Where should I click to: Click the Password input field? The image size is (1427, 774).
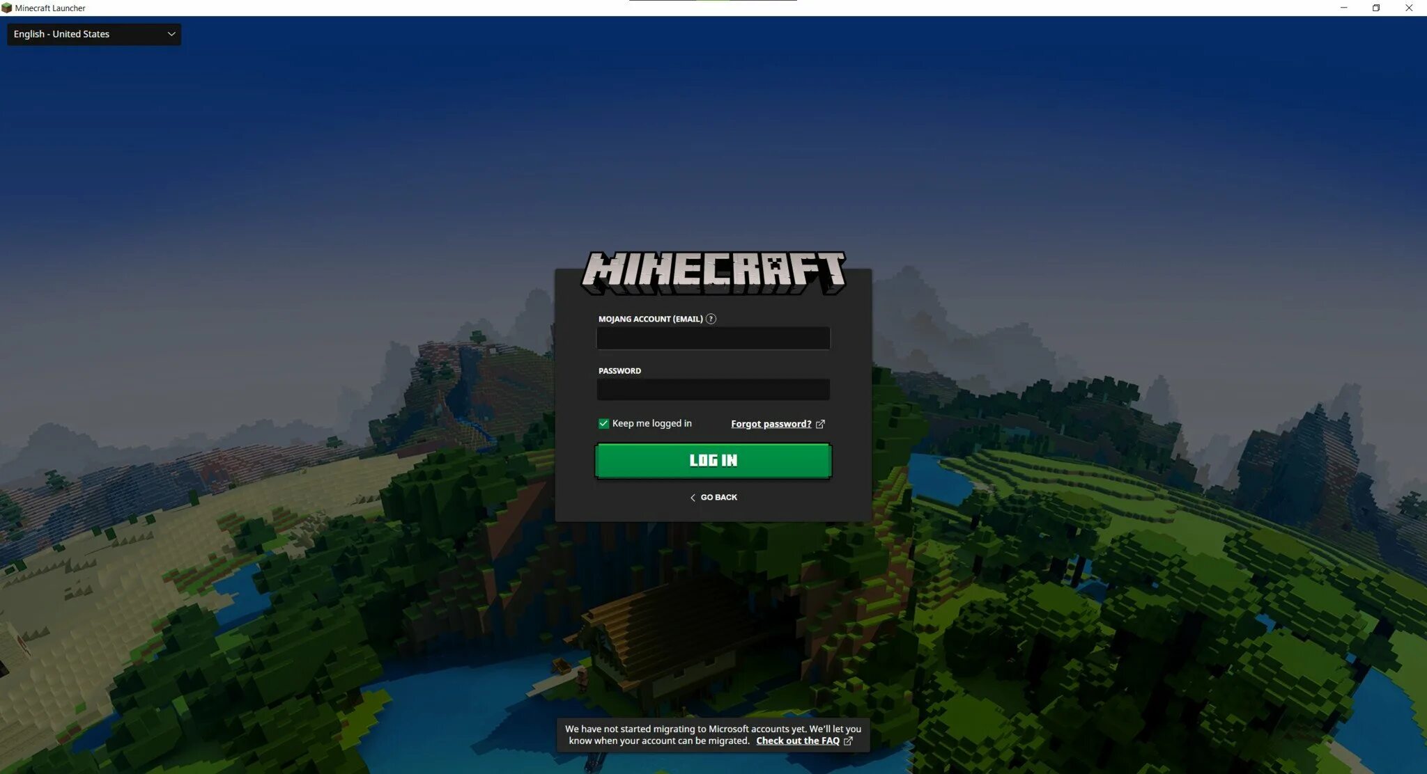(713, 390)
